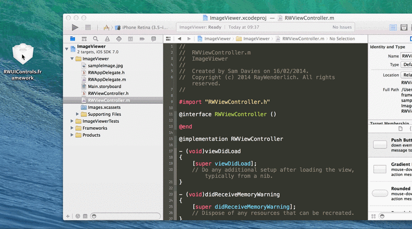Select the Gradient Button library object

390,169
